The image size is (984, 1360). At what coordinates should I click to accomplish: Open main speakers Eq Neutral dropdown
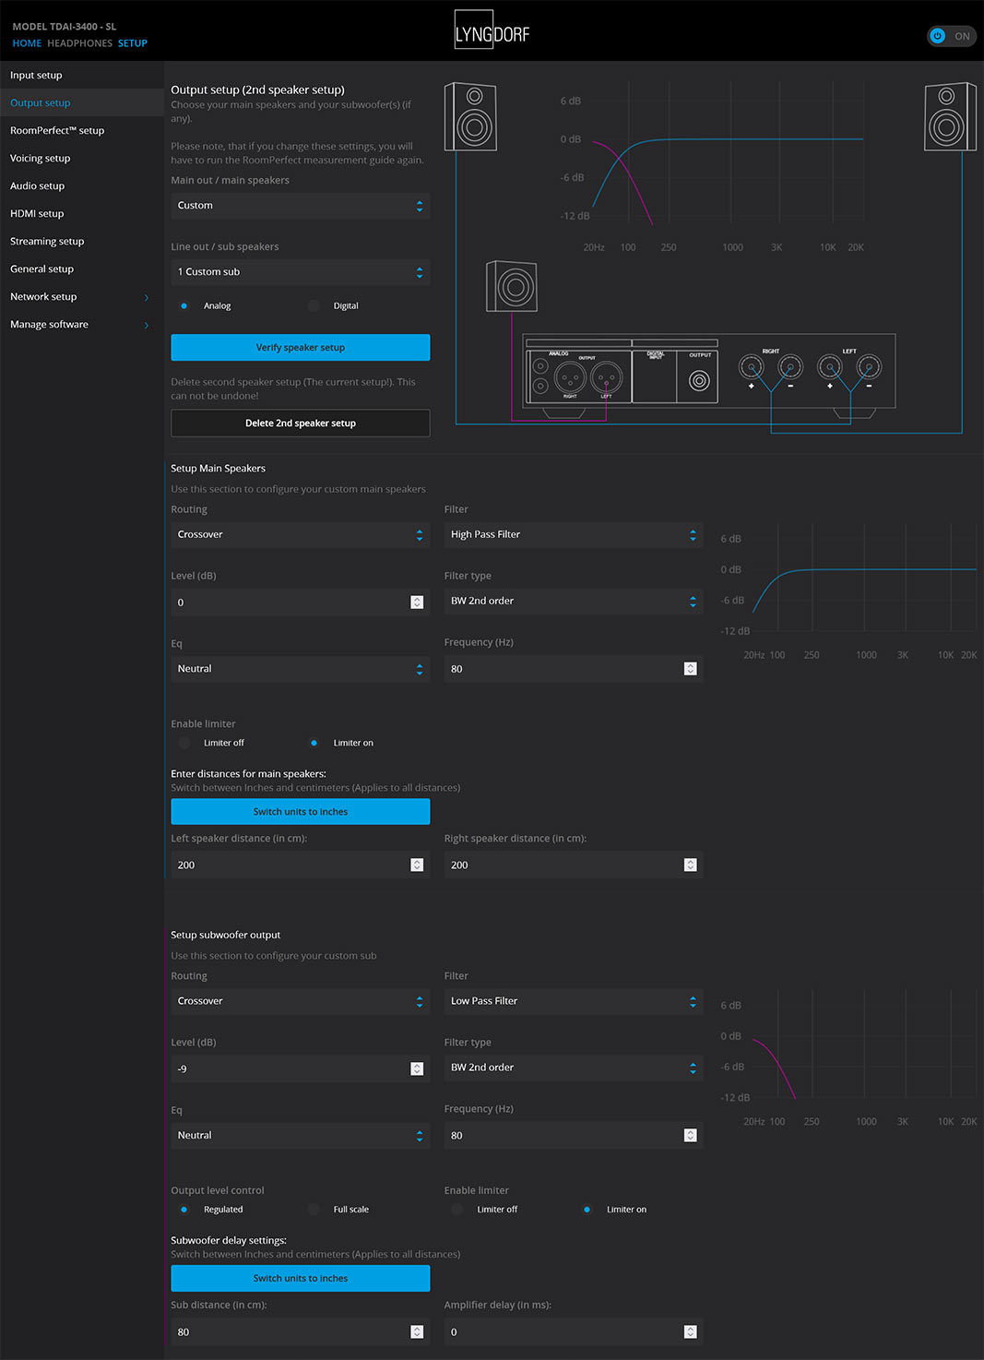[x=300, y=669]
